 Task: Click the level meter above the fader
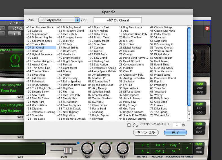(63, 144)
